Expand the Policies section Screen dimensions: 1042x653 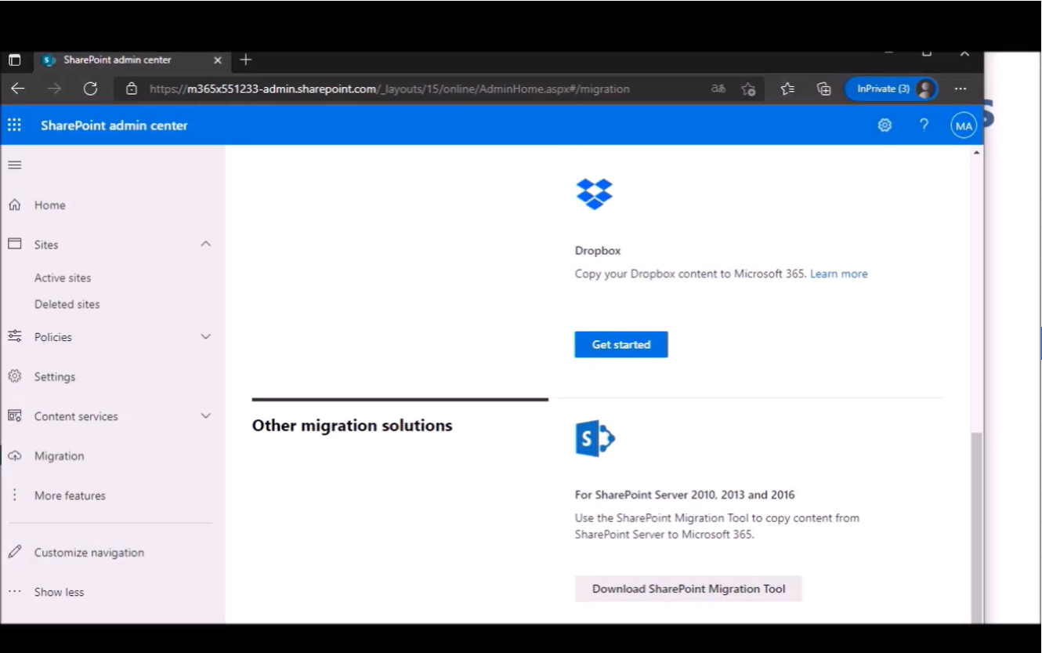[205, 336]
